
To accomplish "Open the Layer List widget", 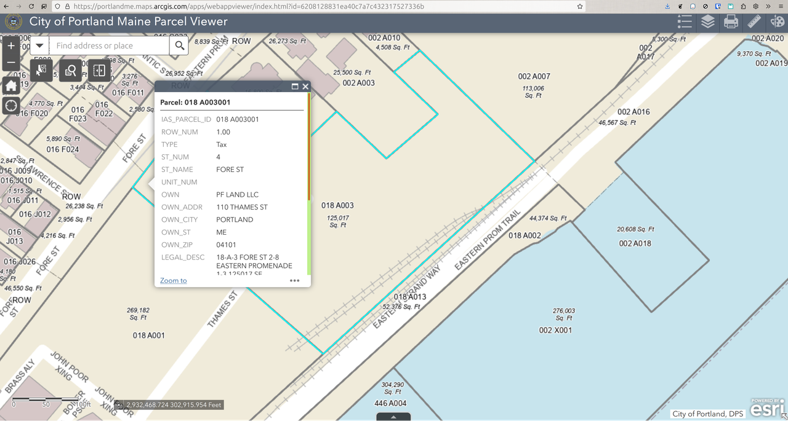I will tap(708, 22).
